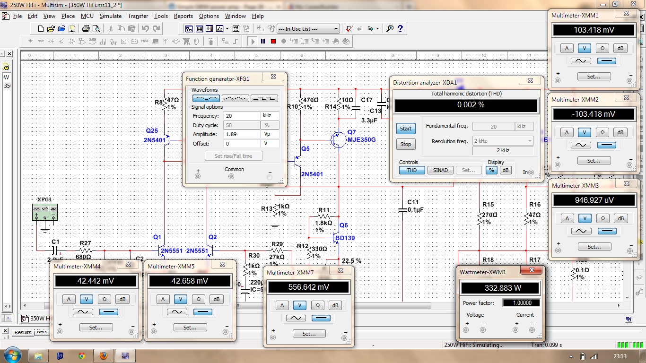Toggle the Design Toolbox icon
This screenshot has height=363, width=646.
pyautogui.click(x=189, y=29)
